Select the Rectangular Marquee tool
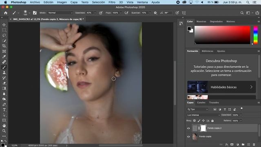This screenshot has height=147, width=261. click(4, 30)
